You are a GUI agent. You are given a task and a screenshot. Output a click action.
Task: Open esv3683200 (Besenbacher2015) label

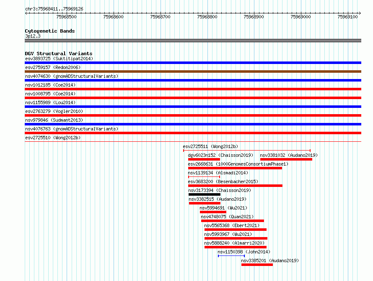click(223, 181)
